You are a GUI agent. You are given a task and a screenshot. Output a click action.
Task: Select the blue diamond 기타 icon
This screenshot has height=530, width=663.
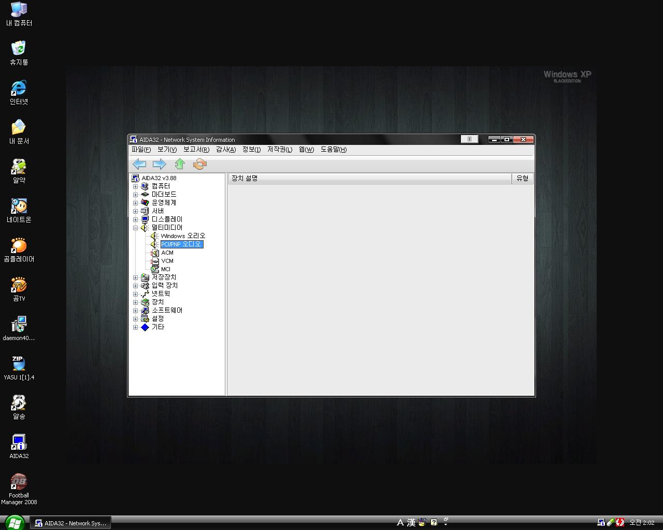coord(145,327)
